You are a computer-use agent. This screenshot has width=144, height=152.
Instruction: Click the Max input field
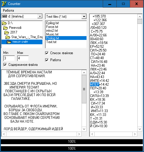(23, 58)
